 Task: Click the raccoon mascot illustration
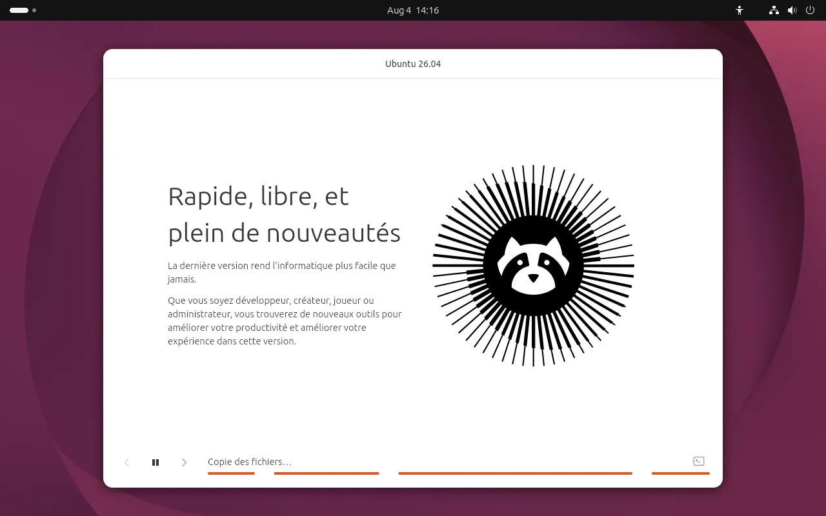pos(533,265)
